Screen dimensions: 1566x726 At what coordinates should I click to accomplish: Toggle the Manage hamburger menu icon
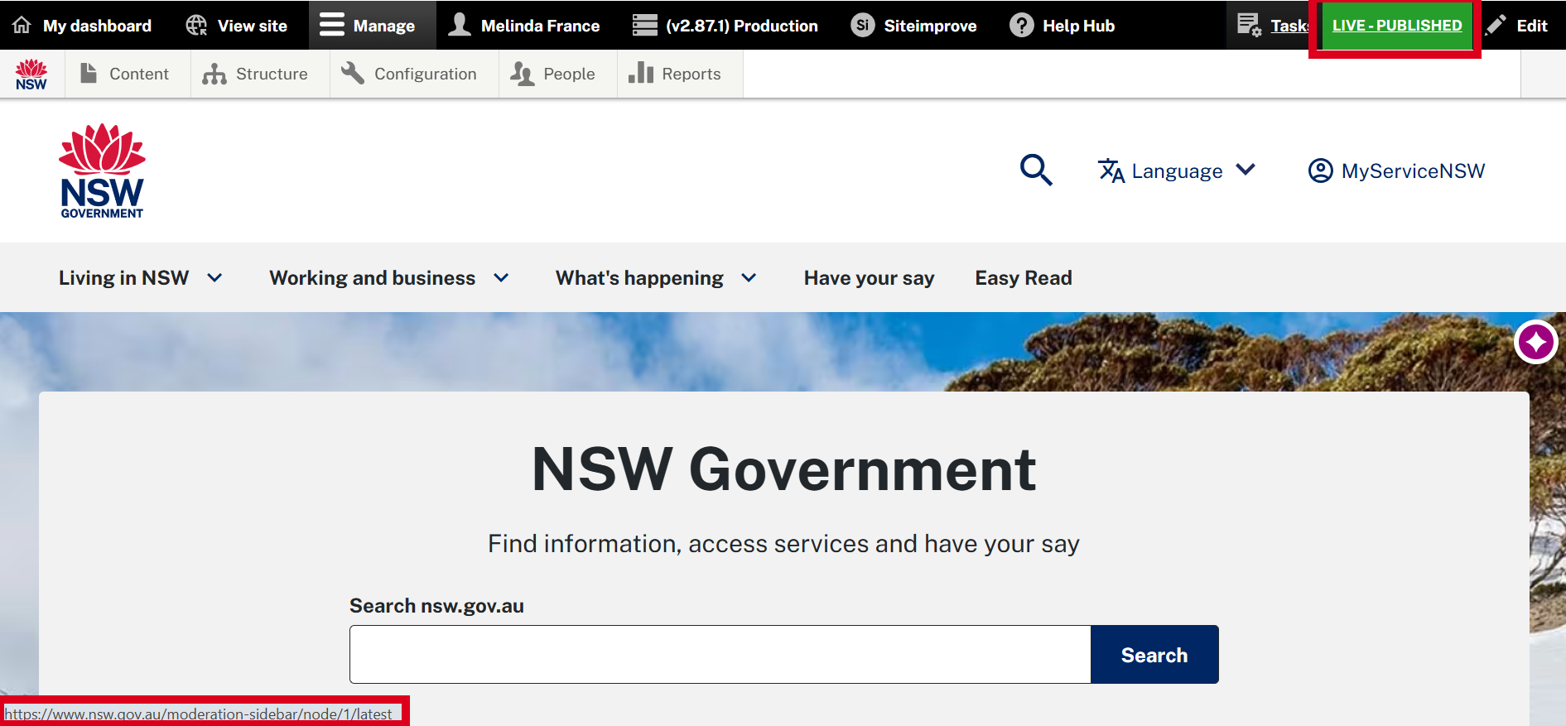coord(332,25)
